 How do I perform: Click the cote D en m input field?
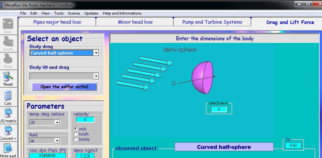pyautogui.click(x=219, y=109)
